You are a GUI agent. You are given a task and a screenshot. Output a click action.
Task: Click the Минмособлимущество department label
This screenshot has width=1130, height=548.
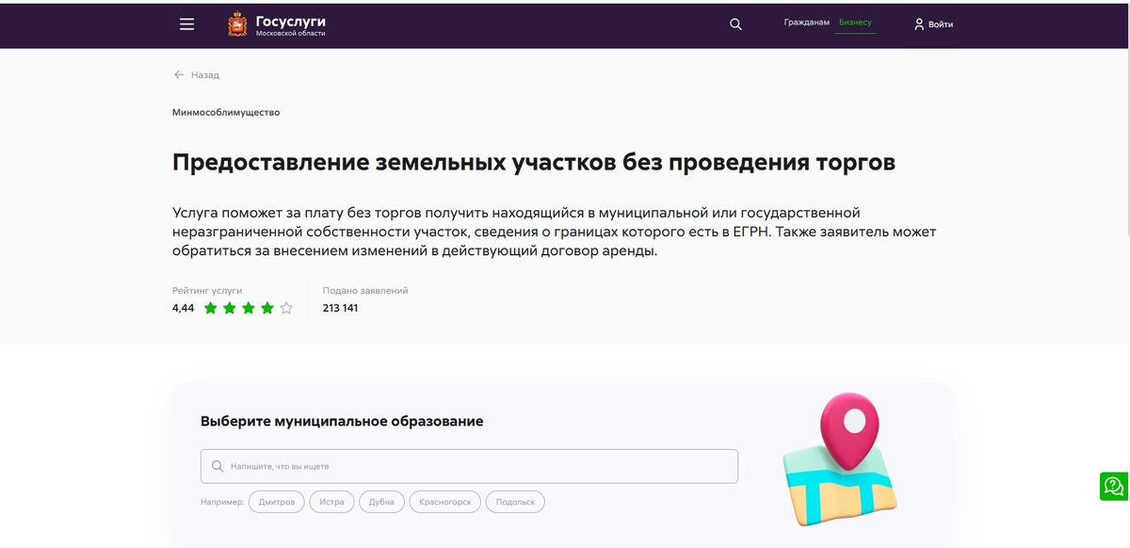[226, 112]
